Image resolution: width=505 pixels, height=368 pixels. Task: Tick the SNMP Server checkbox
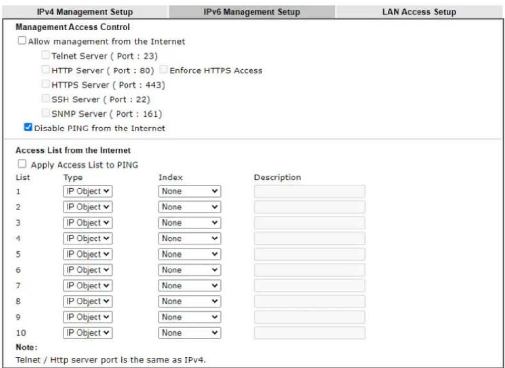click(46, 113)
